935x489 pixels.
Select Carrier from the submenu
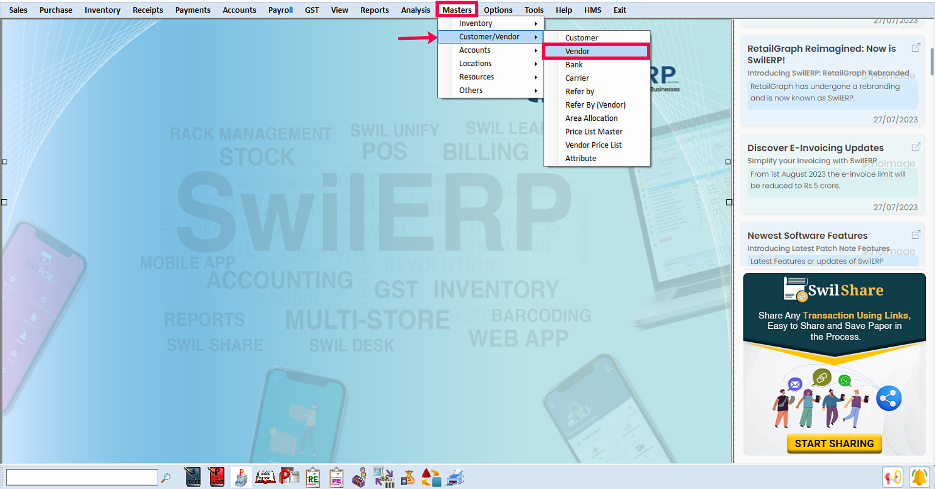[597, 78]
